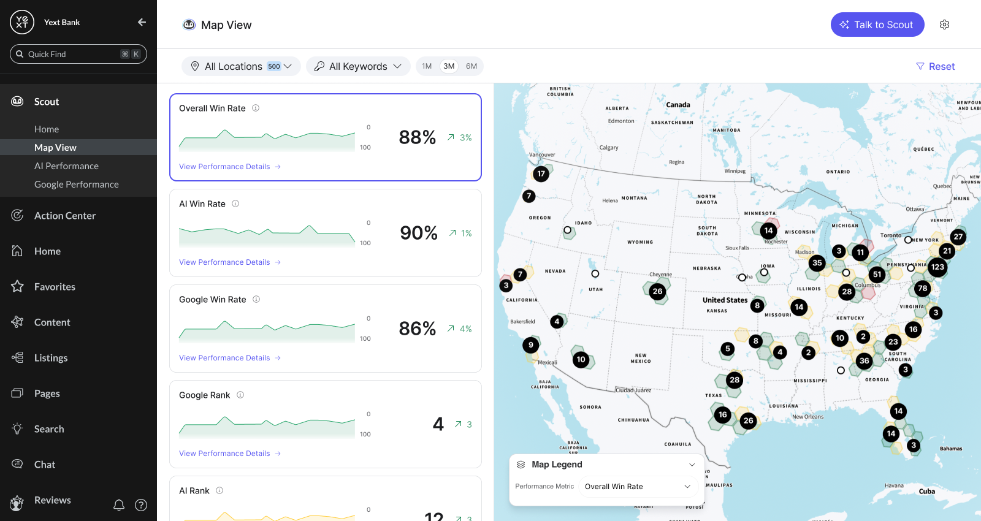Click info icon beside AI Rank
Image resolution: width=981 pixels, height=521 pixels.
[219, 490]
